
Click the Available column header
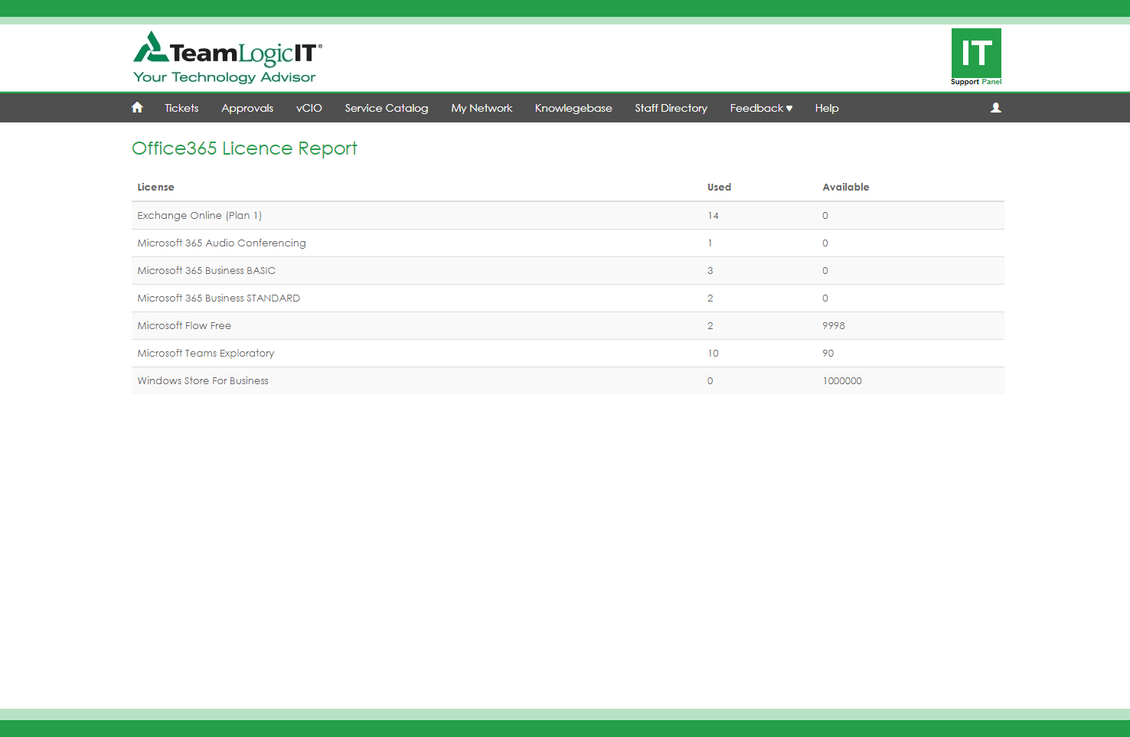pos(846,187)
